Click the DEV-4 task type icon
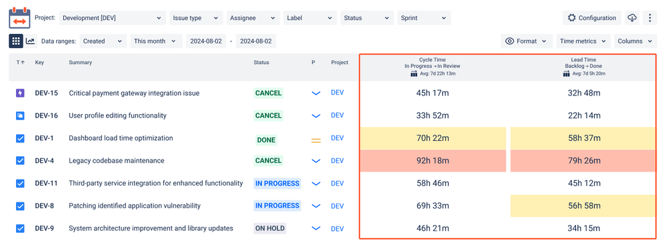 (x=20, y=161)
